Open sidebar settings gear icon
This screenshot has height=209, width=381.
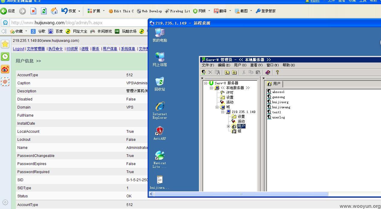[5, 202]
